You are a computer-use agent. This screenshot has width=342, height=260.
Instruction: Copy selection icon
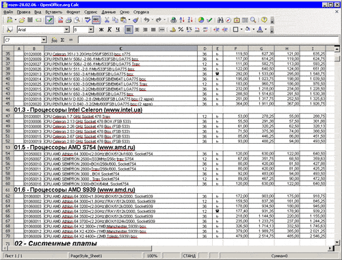pos(116,20)
